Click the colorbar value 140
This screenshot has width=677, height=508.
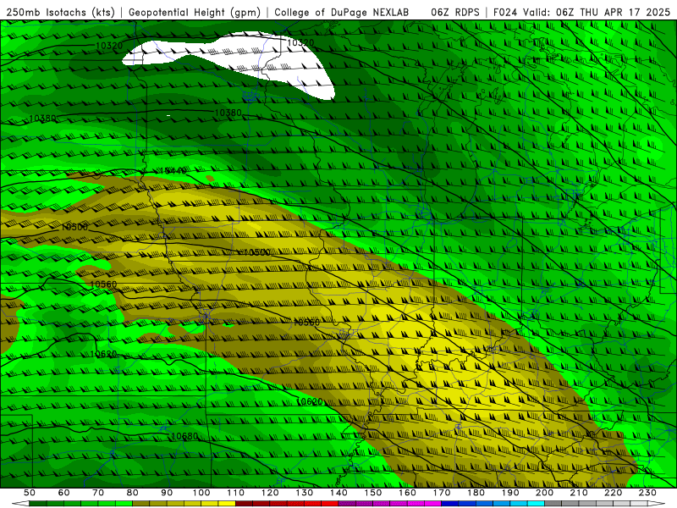tap(338, 493)
